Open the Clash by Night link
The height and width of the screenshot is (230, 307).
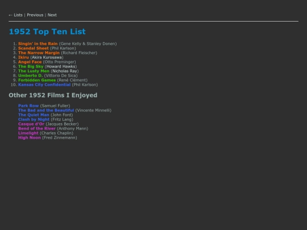34,119
